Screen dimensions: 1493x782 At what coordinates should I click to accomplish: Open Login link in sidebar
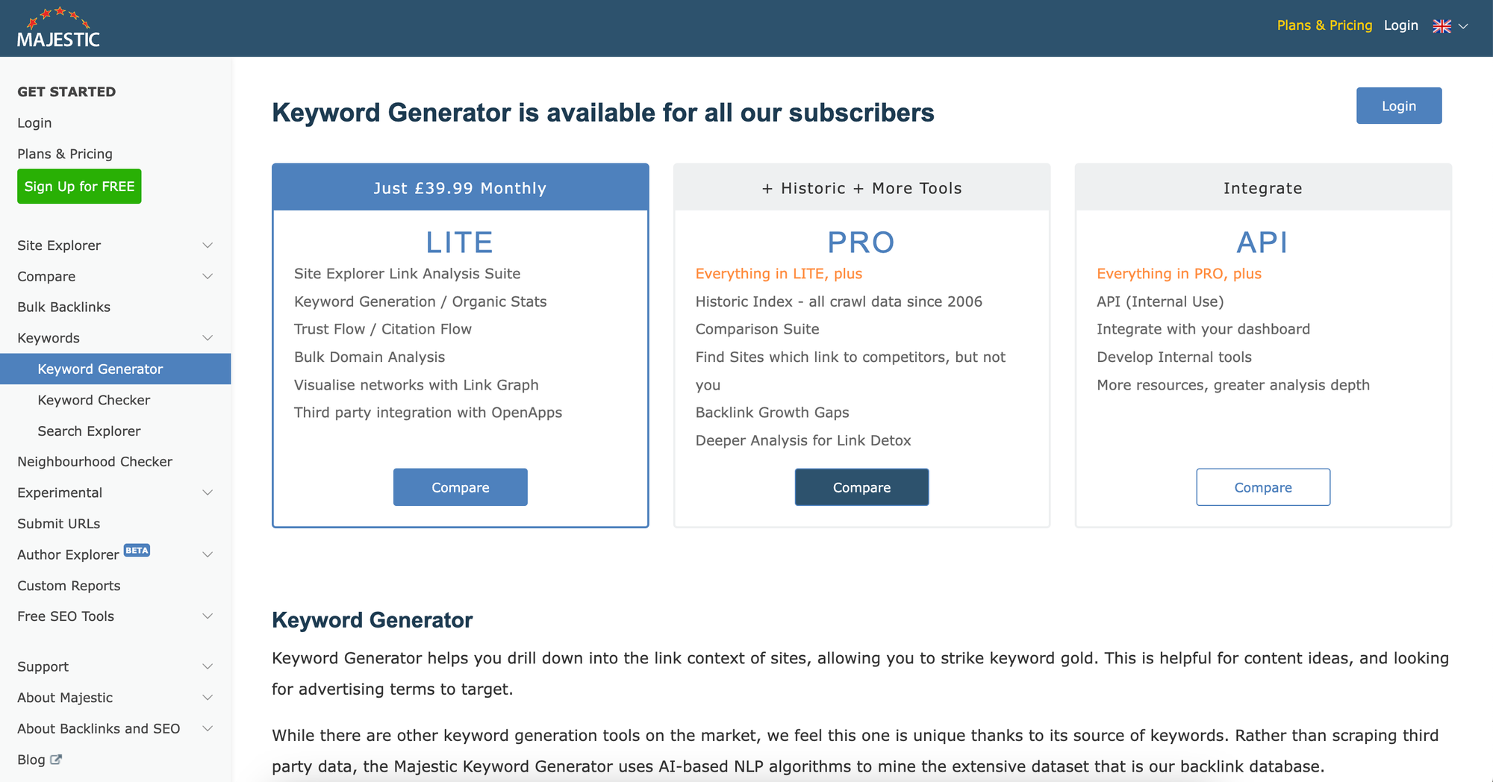pyautogui.click(x=34, y=123)
